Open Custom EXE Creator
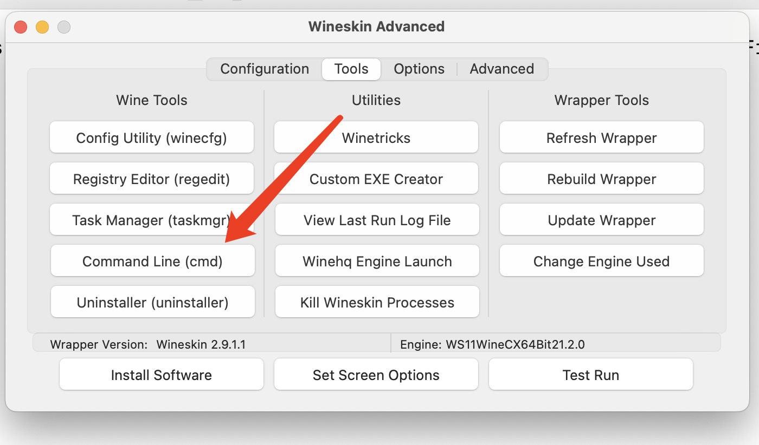Screen dimensions: 759x445 coord(376,179)
